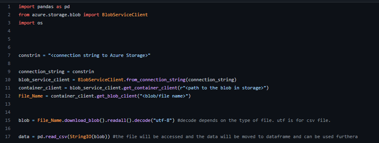Click the word pandas on the import line

coord(45,7)
